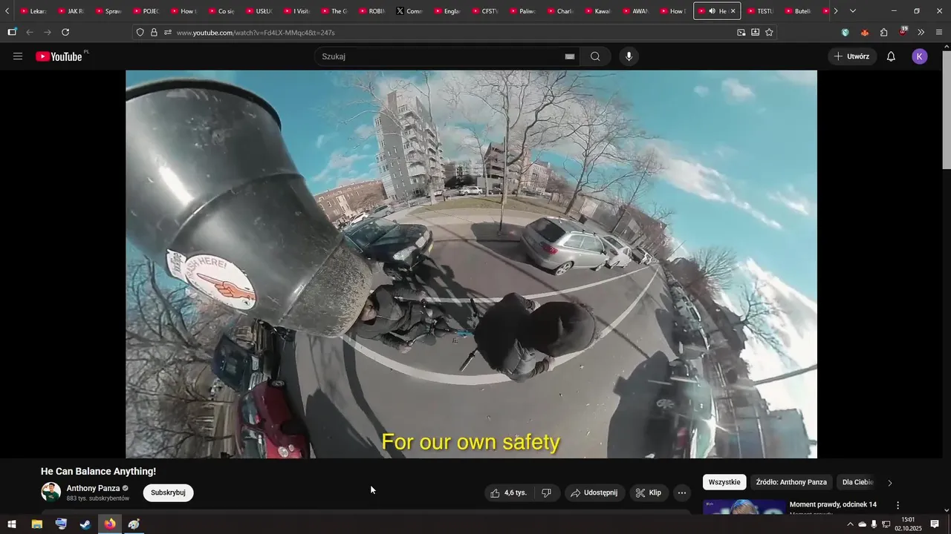Open the Firefox application menu
Viewport: 951px width, 534px height.
point(939,33)
